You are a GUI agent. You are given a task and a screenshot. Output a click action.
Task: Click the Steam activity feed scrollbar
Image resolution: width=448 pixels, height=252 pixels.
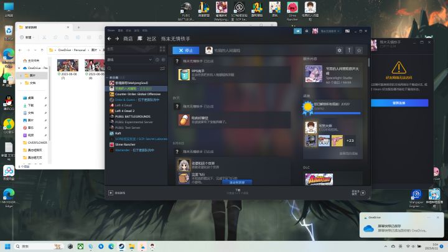[x=368, y=62]
